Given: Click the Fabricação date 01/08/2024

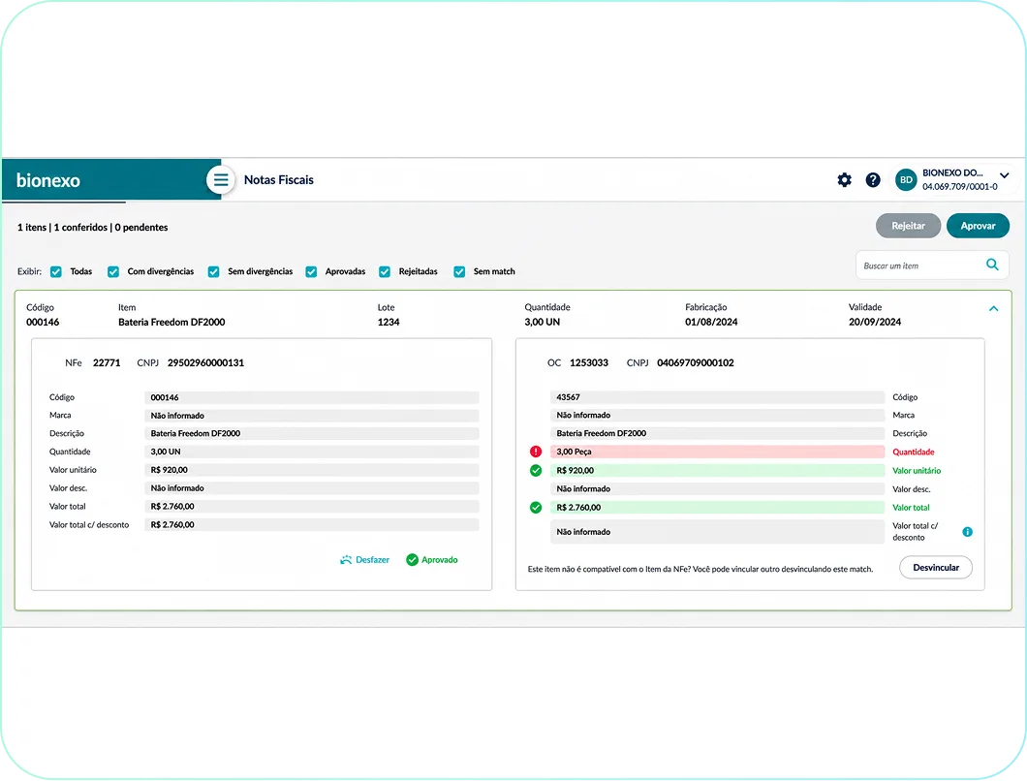Looking at the screenshot, I should tap(711, 322).
